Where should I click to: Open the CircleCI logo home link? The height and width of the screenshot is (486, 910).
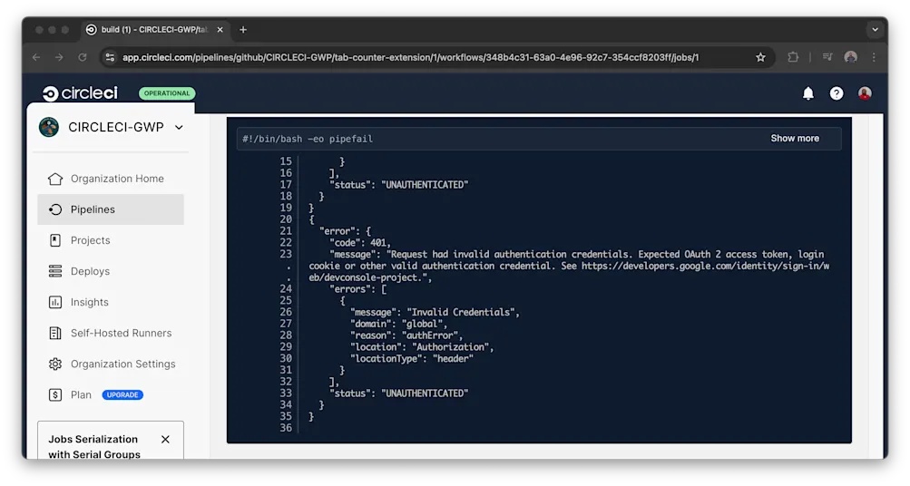[x=80, y=93]
